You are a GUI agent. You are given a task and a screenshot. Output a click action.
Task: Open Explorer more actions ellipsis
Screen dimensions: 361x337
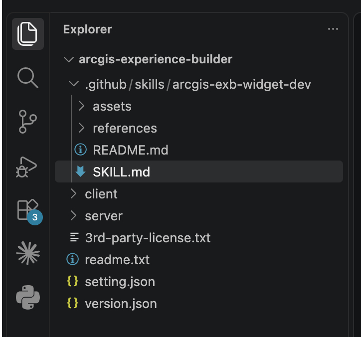tap(333, 29)
